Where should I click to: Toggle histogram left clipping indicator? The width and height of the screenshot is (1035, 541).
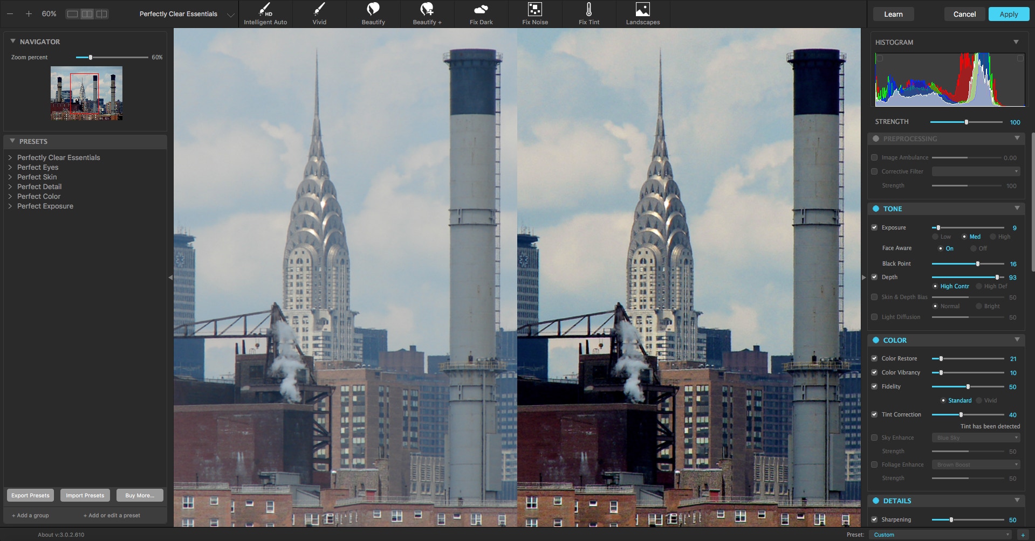pos(880,58)
